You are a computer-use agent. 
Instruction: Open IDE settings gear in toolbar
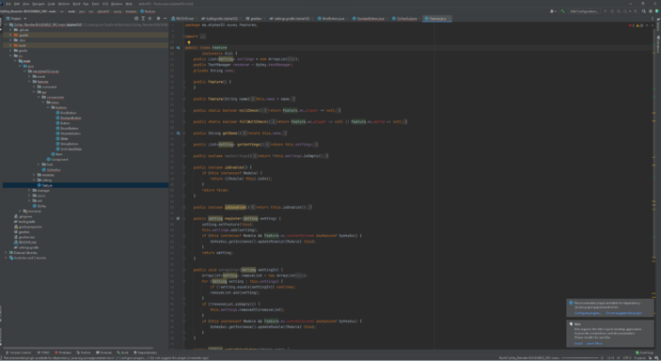point(651,11)
